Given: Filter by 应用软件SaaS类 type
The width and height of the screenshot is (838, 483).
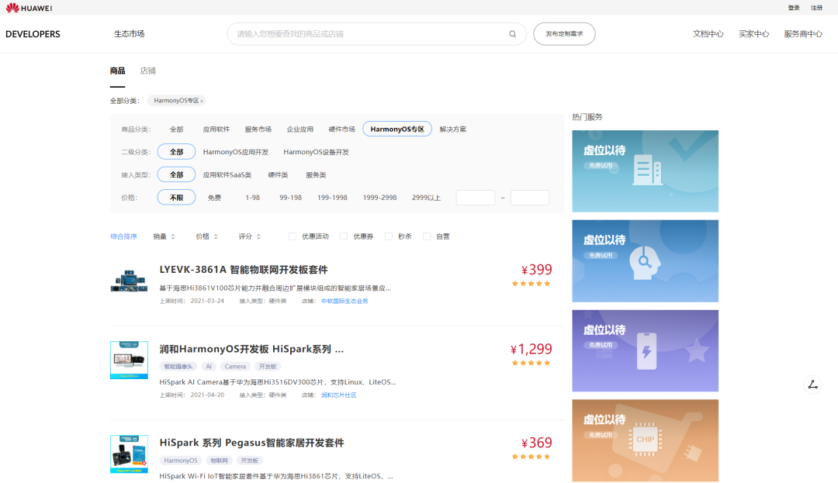Looking at the screenshot, I should tap(227, 175).
